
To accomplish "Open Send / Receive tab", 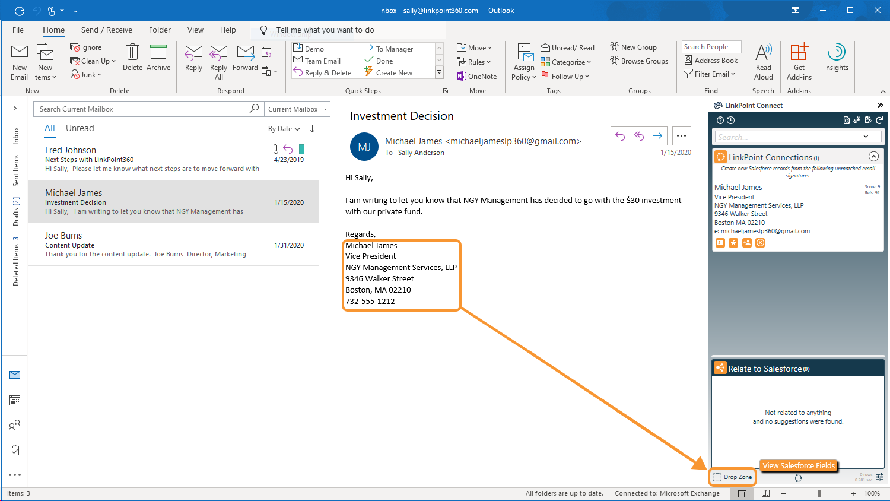I will coord(107,30).
